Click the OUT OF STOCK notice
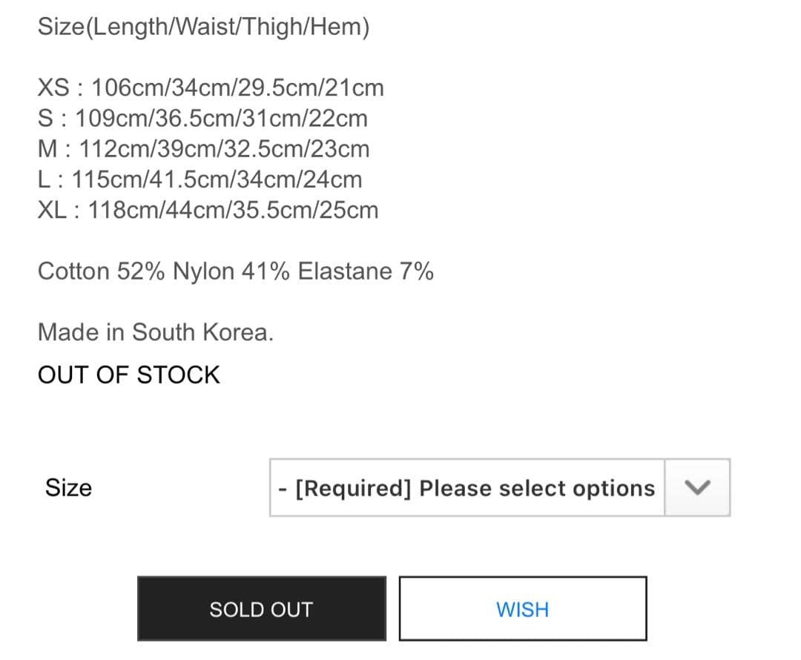 coord(129,374)
